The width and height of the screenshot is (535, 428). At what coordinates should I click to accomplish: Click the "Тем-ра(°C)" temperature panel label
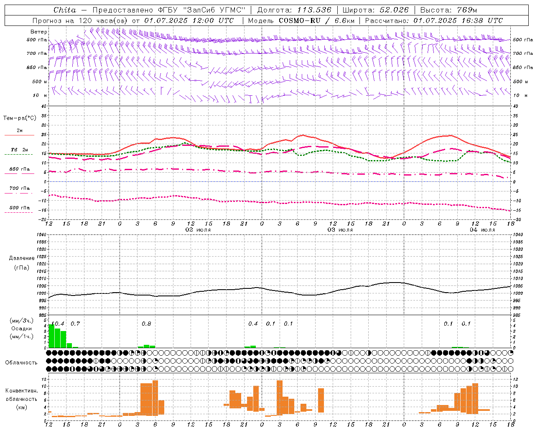[20, 118]
